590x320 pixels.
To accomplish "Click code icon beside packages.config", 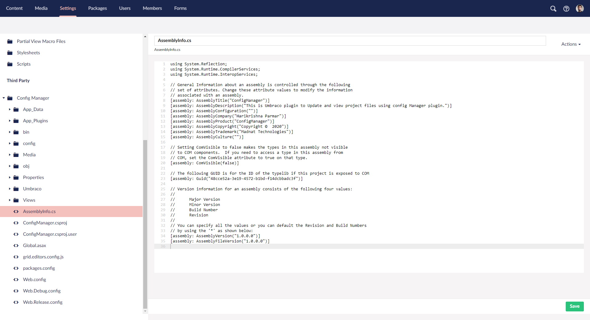I will click(16, 268).
